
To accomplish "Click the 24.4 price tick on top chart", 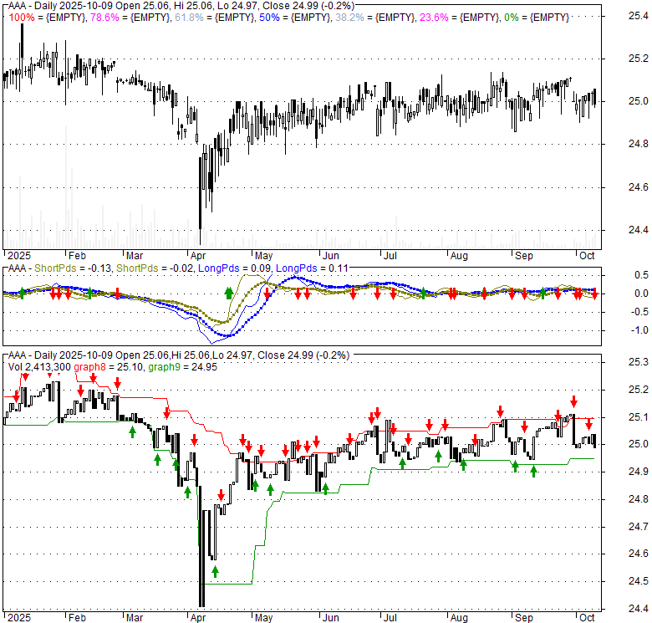I will point(638,230).
